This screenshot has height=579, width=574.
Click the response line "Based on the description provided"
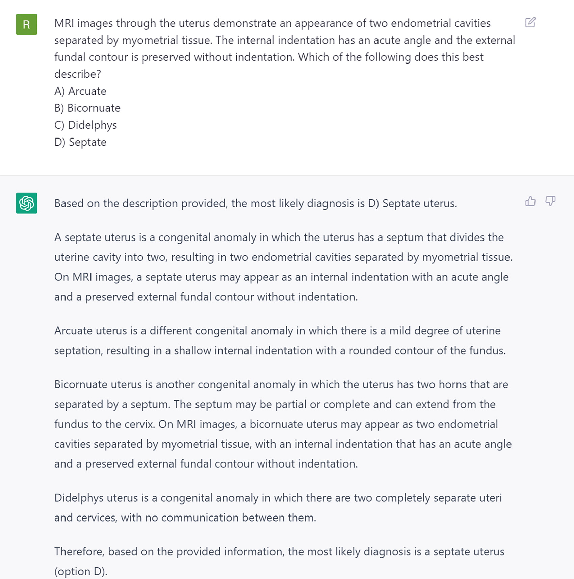pos(256,203)
